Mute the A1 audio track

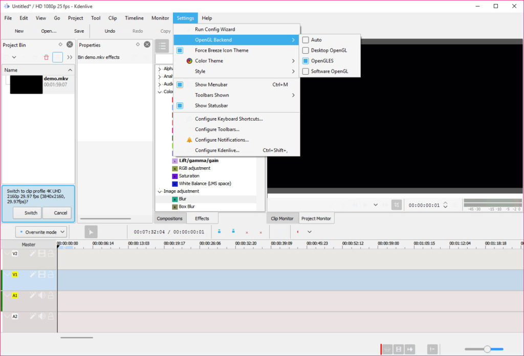(42, 295)
